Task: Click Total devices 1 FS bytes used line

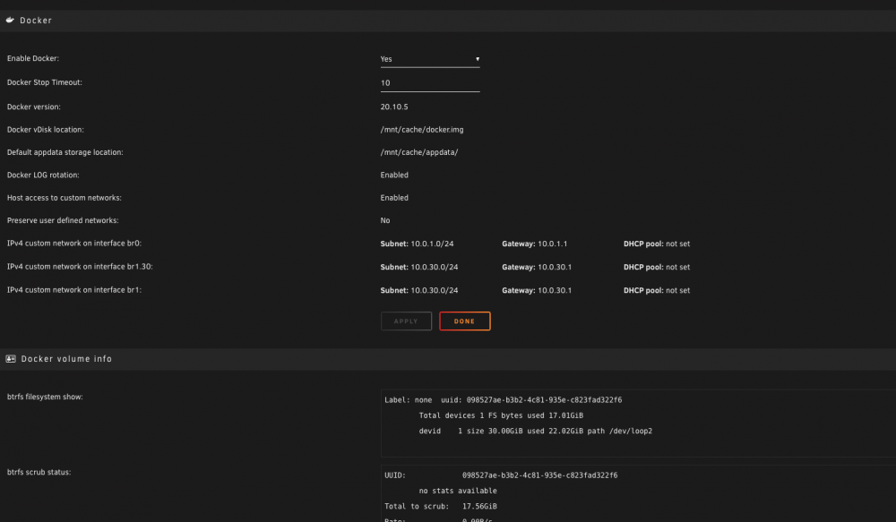Action: tap(501, 415)
